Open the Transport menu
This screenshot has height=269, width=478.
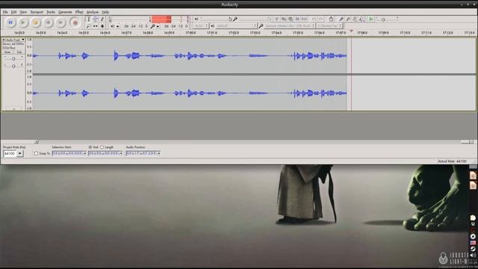37,12
